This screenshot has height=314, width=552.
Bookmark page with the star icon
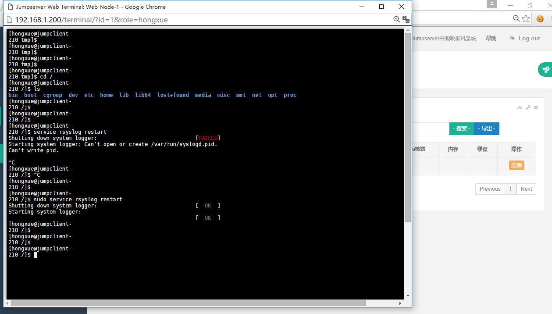pos(527,18)
